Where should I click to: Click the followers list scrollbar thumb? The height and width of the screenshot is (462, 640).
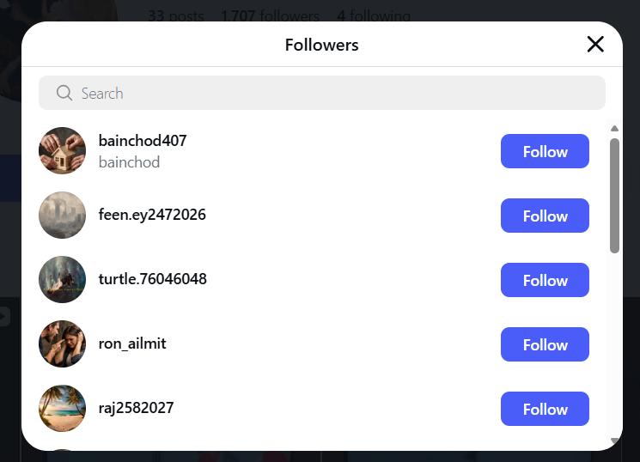click(614, 196)
